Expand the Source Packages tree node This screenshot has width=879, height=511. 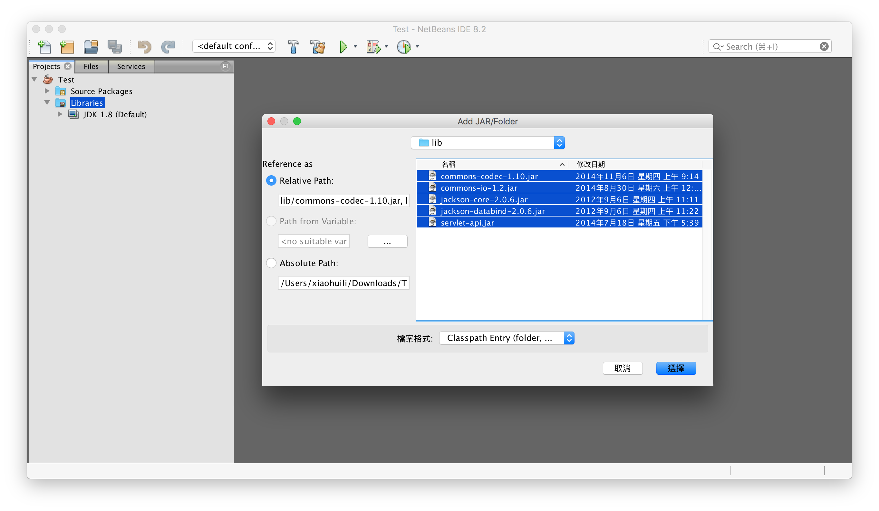[47, 91]
